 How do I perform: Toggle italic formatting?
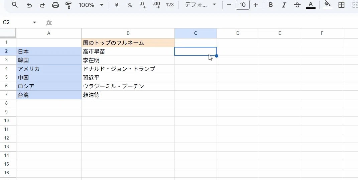click(284, 5)
